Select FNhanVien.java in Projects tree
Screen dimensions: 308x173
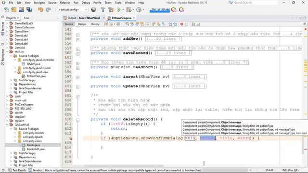click(x=36, y=76)
